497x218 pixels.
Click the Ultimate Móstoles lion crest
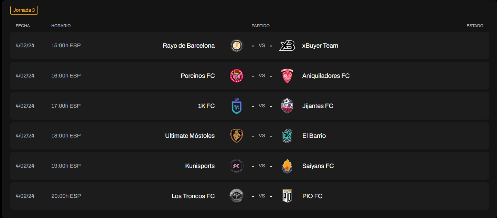pos(237,135)
